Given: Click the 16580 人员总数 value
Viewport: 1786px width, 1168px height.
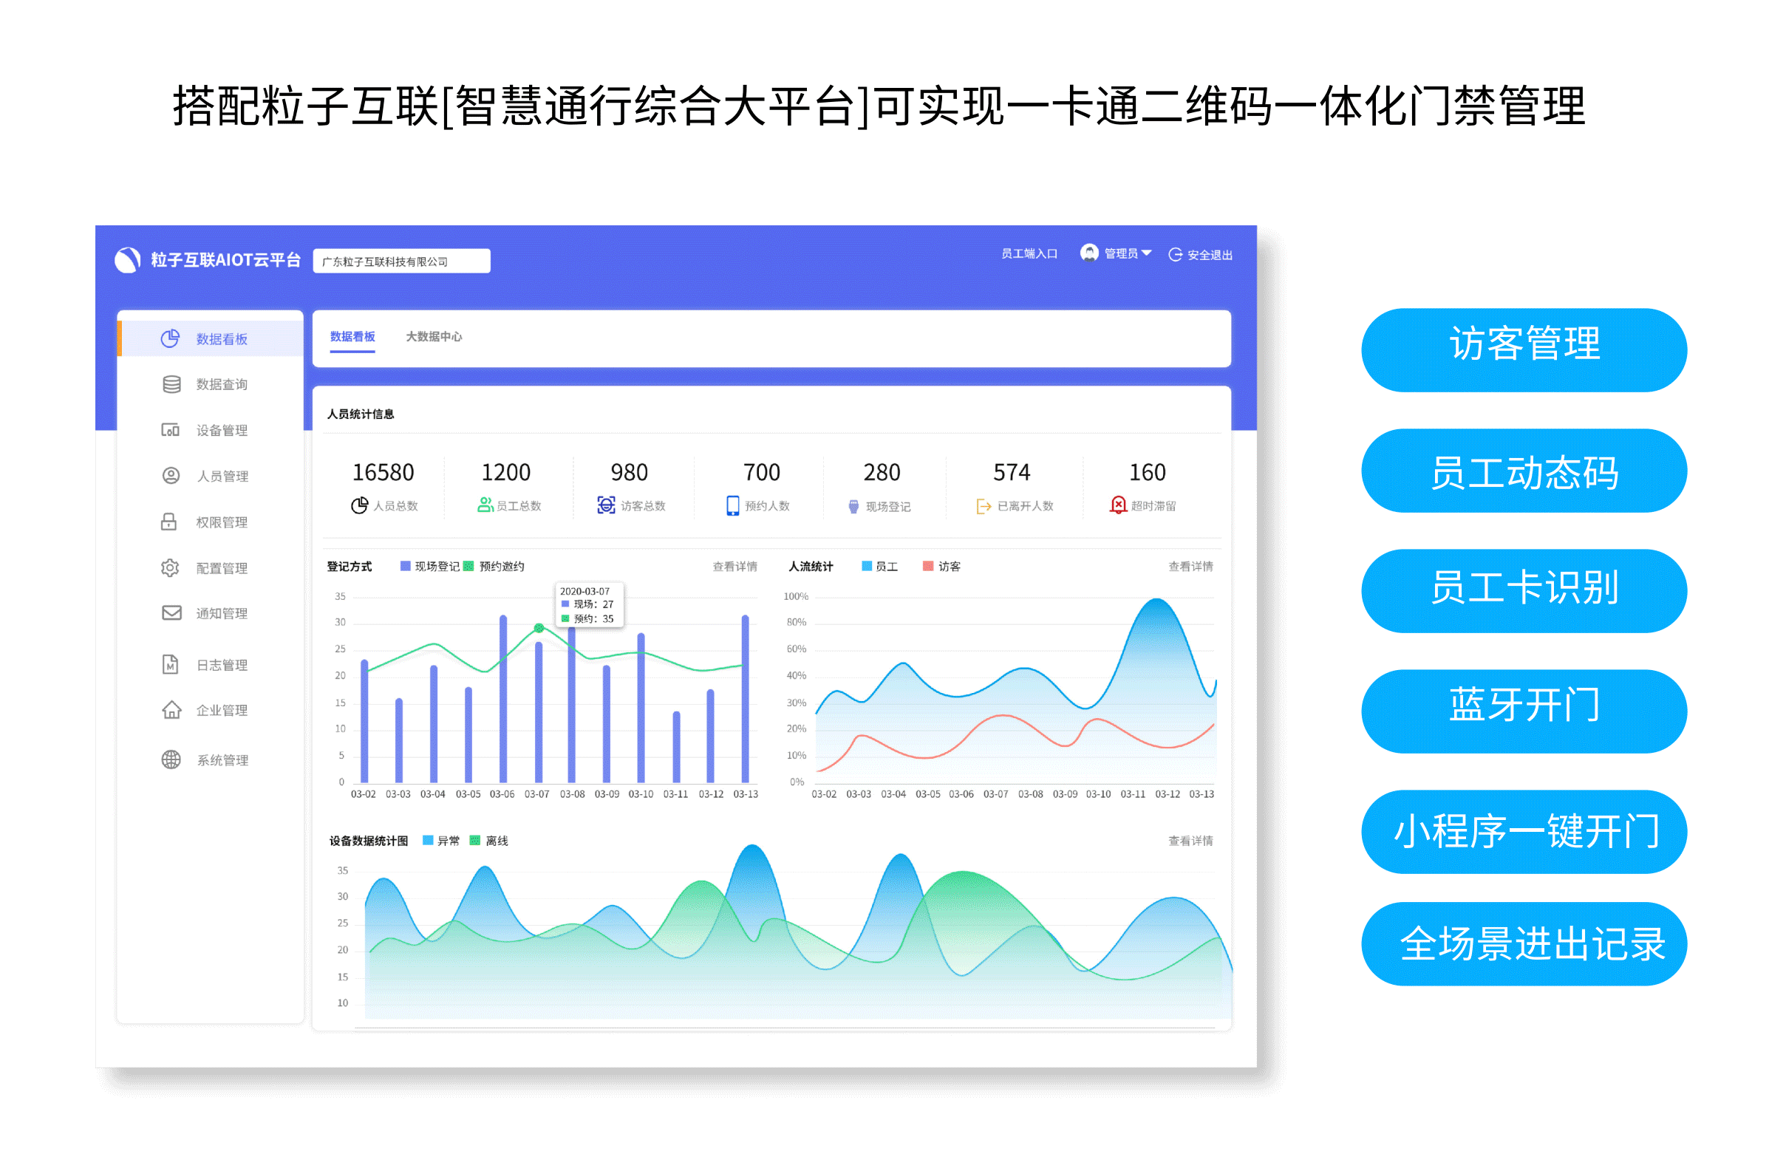Looking at the screenshot, I should click(384, 473).
